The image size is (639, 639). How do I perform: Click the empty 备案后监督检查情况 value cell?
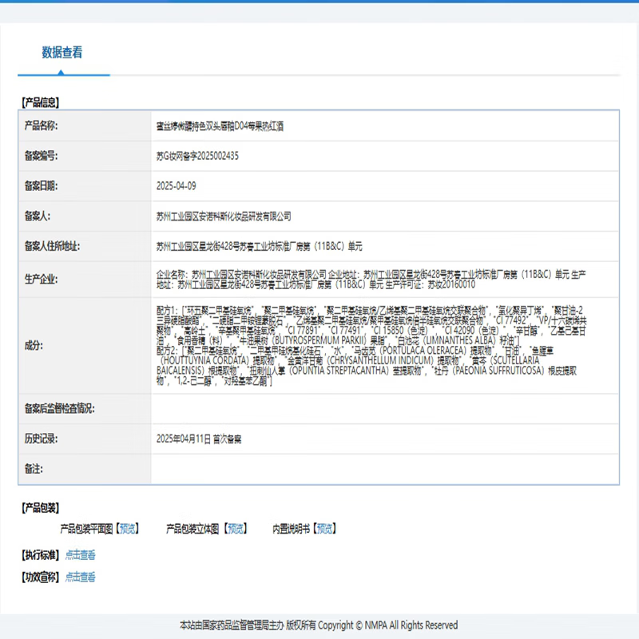[x=383, y=408]
